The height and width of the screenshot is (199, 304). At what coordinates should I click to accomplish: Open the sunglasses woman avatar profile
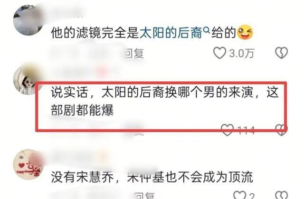[27, 81]
